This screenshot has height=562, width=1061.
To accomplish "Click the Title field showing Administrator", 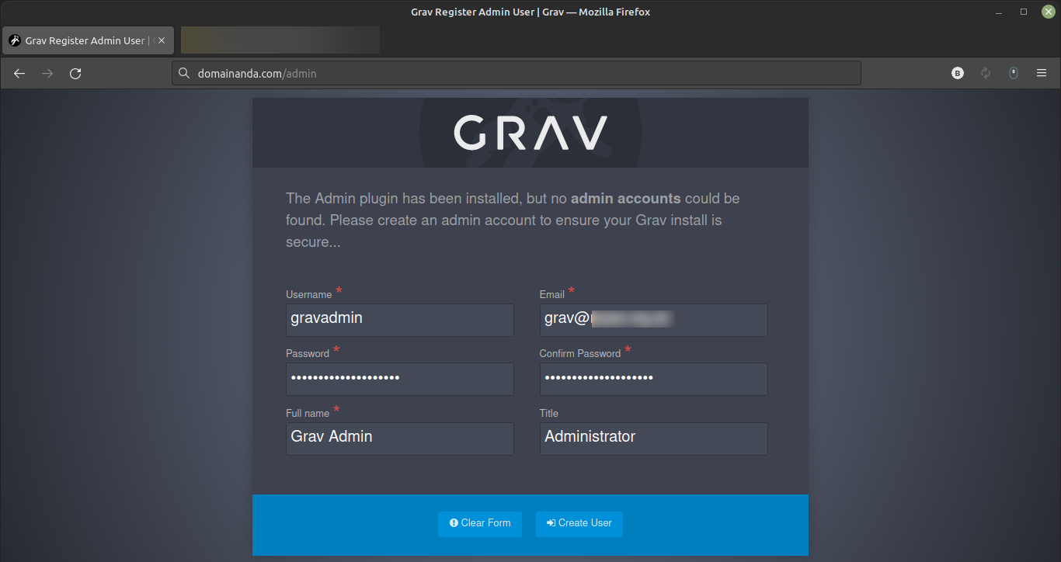I will click(652, 438).
